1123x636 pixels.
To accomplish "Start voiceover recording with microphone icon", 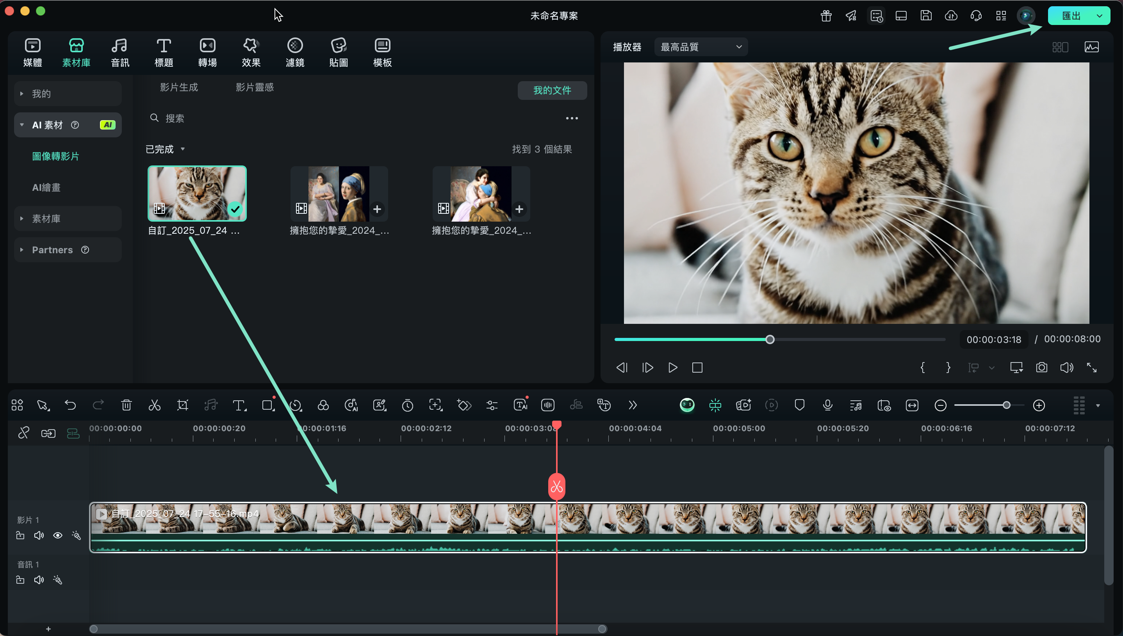I will (827, 405).
